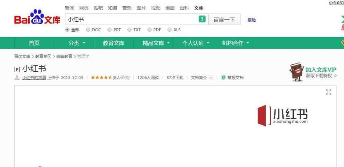
Task: Click 加入文库VIP link
Action: 321,70
